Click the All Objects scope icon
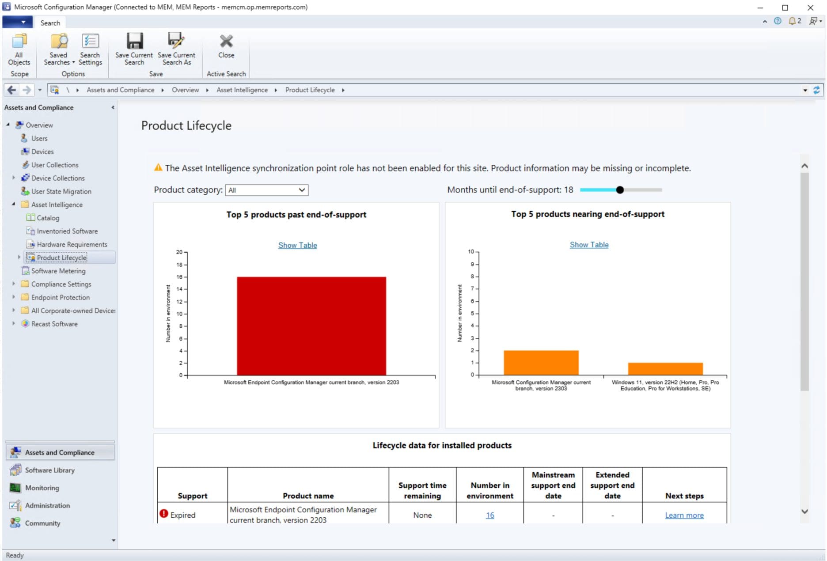827x561 pixels. click(x=19, y=49)
